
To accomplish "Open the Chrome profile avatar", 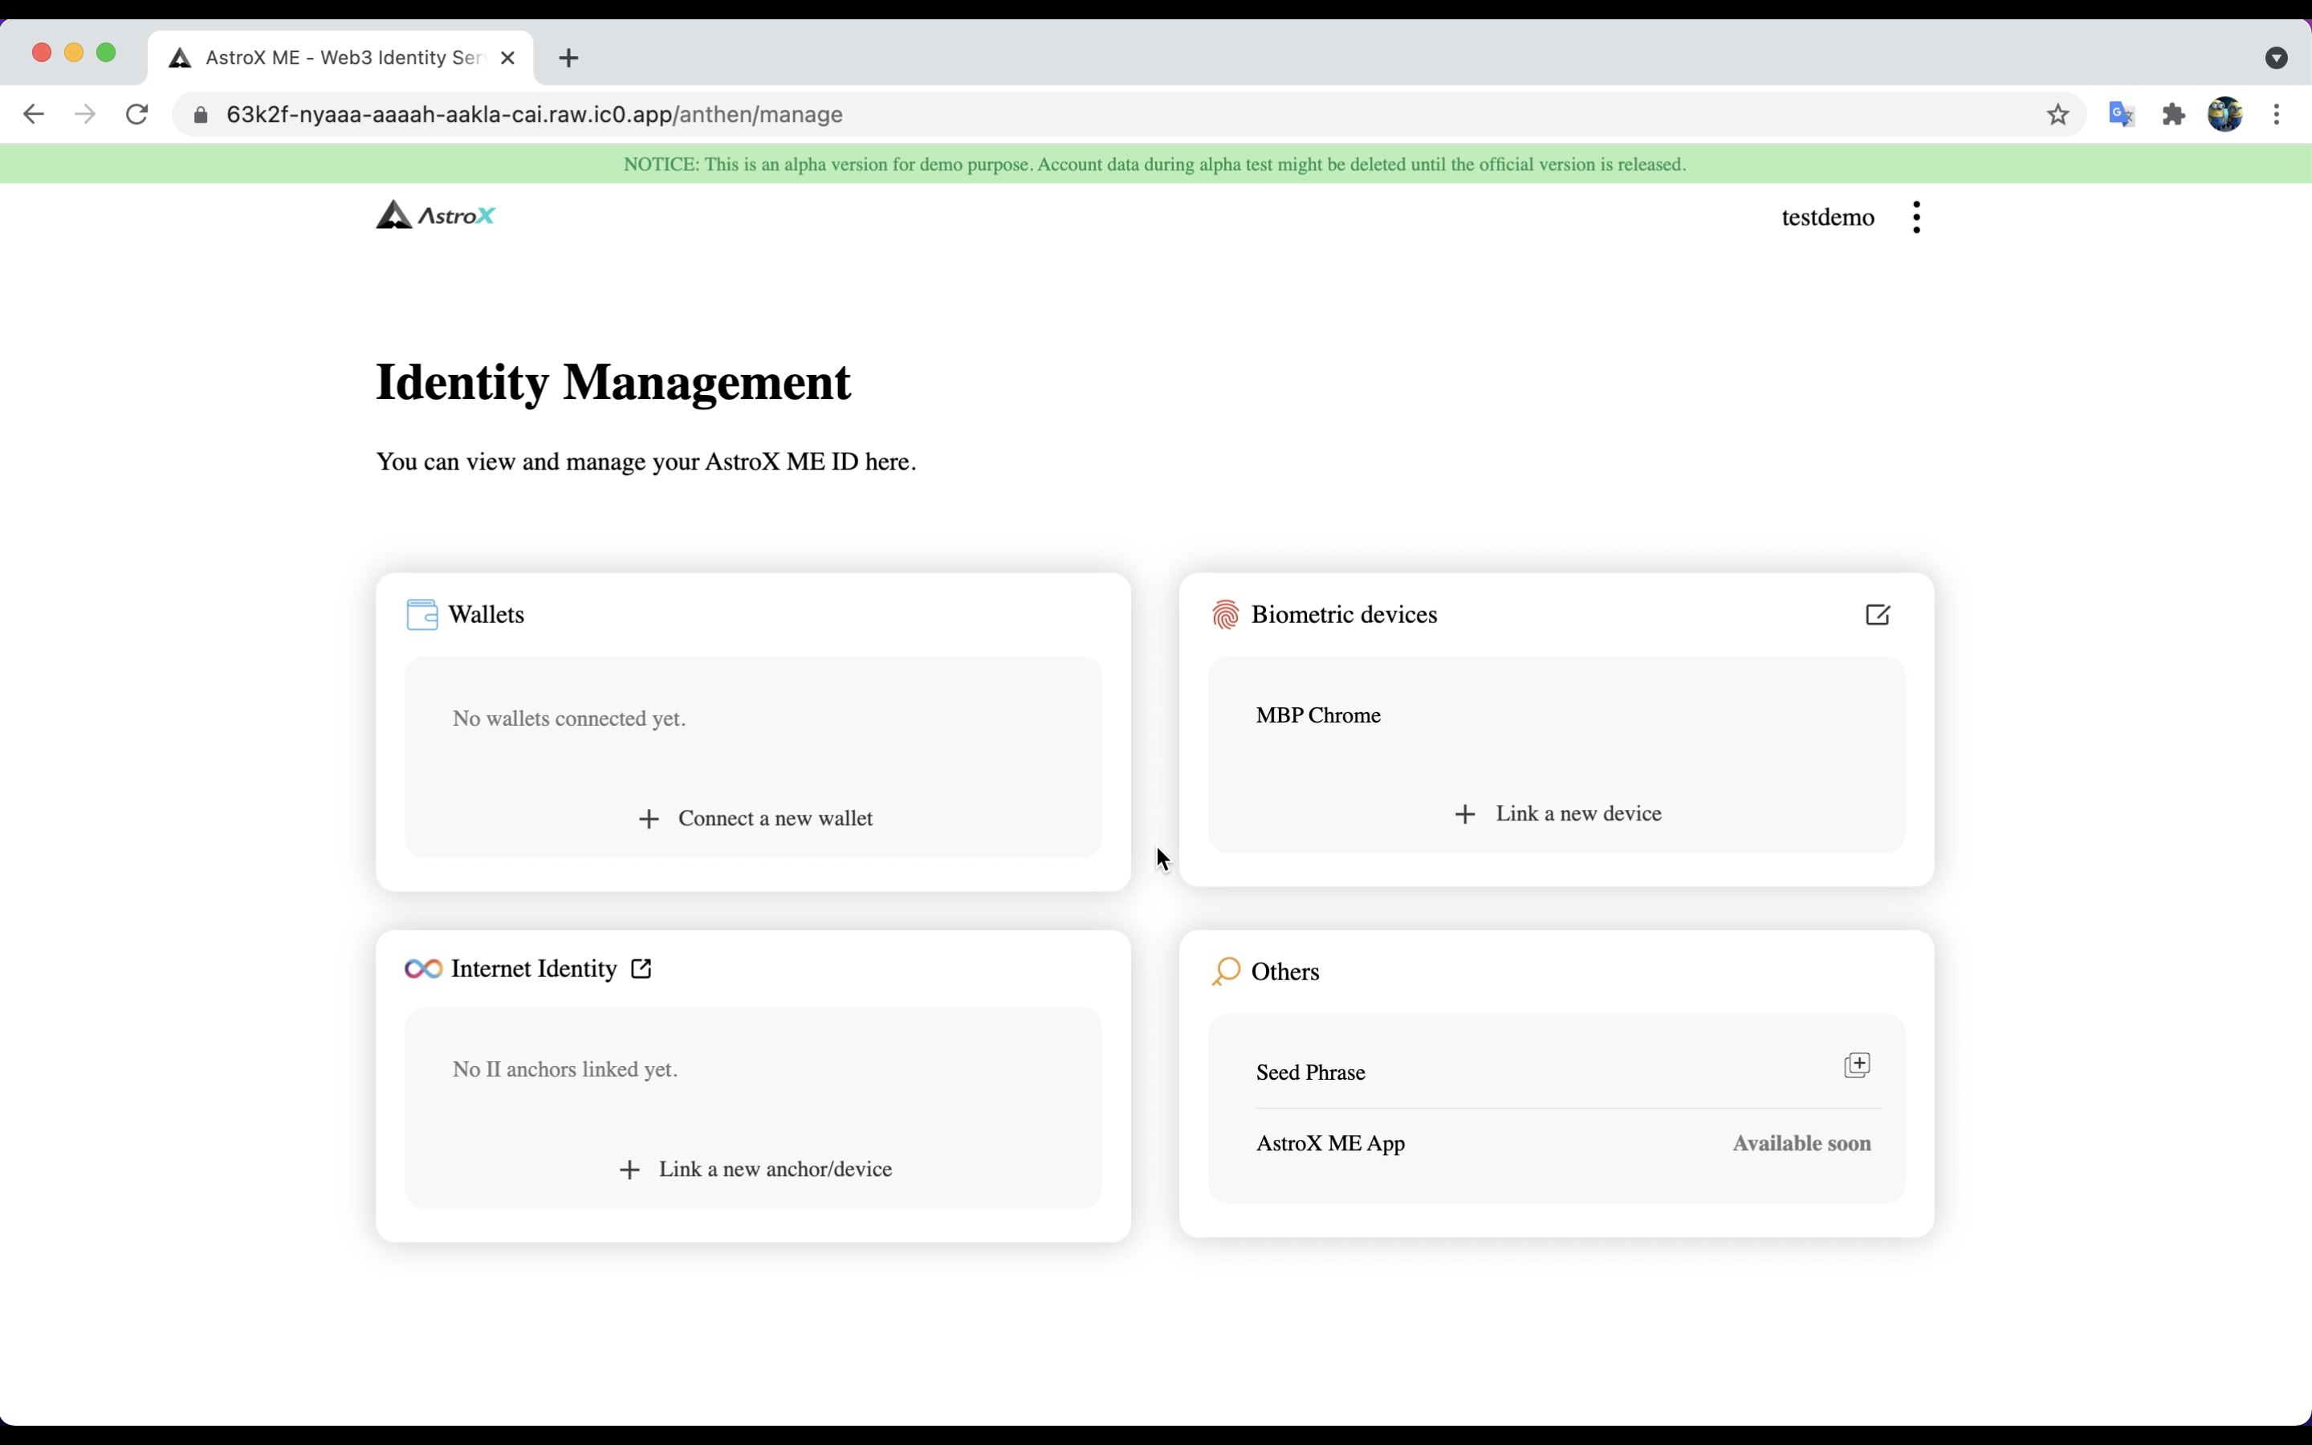I will (2225, 115).
